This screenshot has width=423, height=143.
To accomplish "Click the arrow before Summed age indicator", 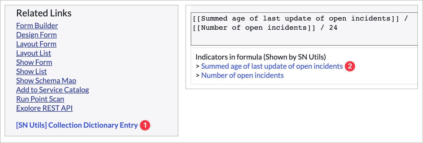I will coord(197,66).
